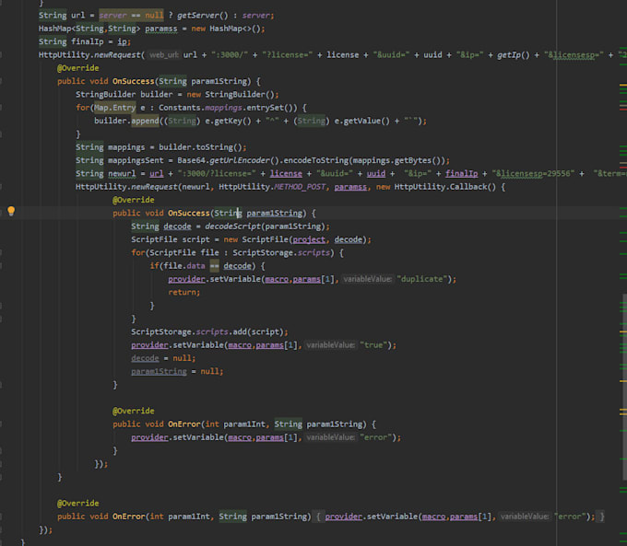
Task: Click the ":3000/" string literal
Action: 230,54
